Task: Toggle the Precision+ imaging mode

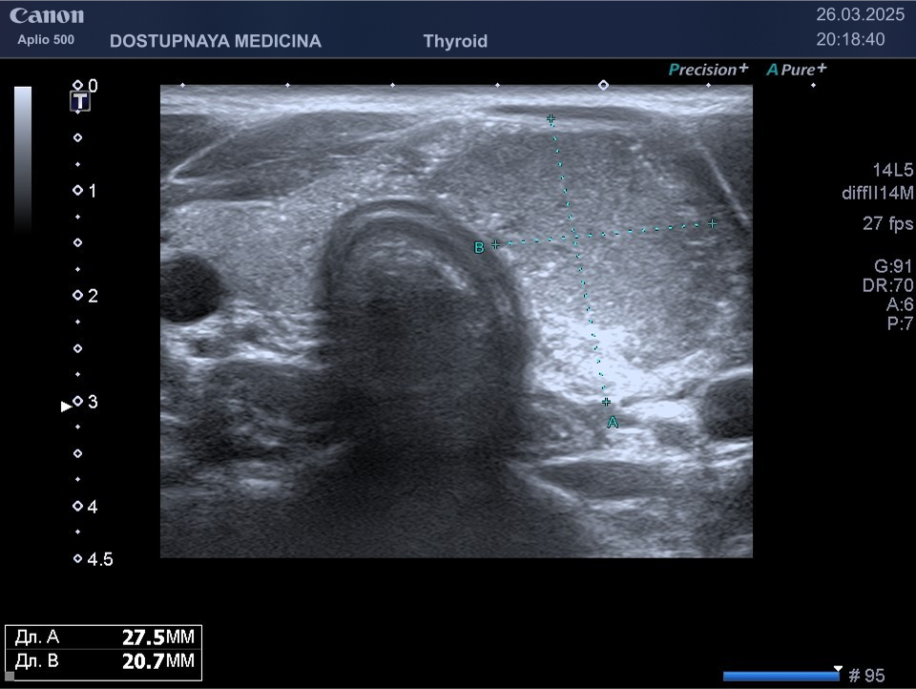Action: [x=708, y=70]
